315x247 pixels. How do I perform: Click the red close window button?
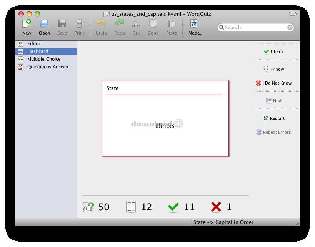point(21,14)
